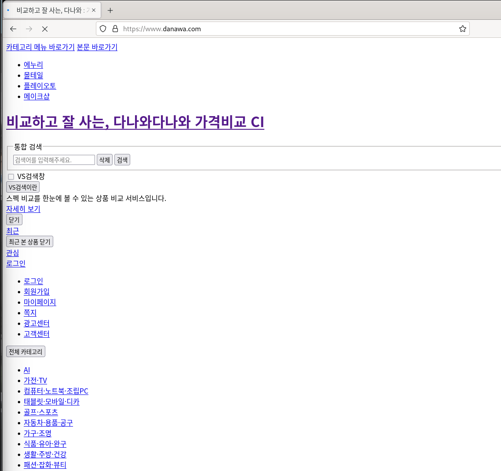Open the 에누리 link

click(x=33, y=65)
